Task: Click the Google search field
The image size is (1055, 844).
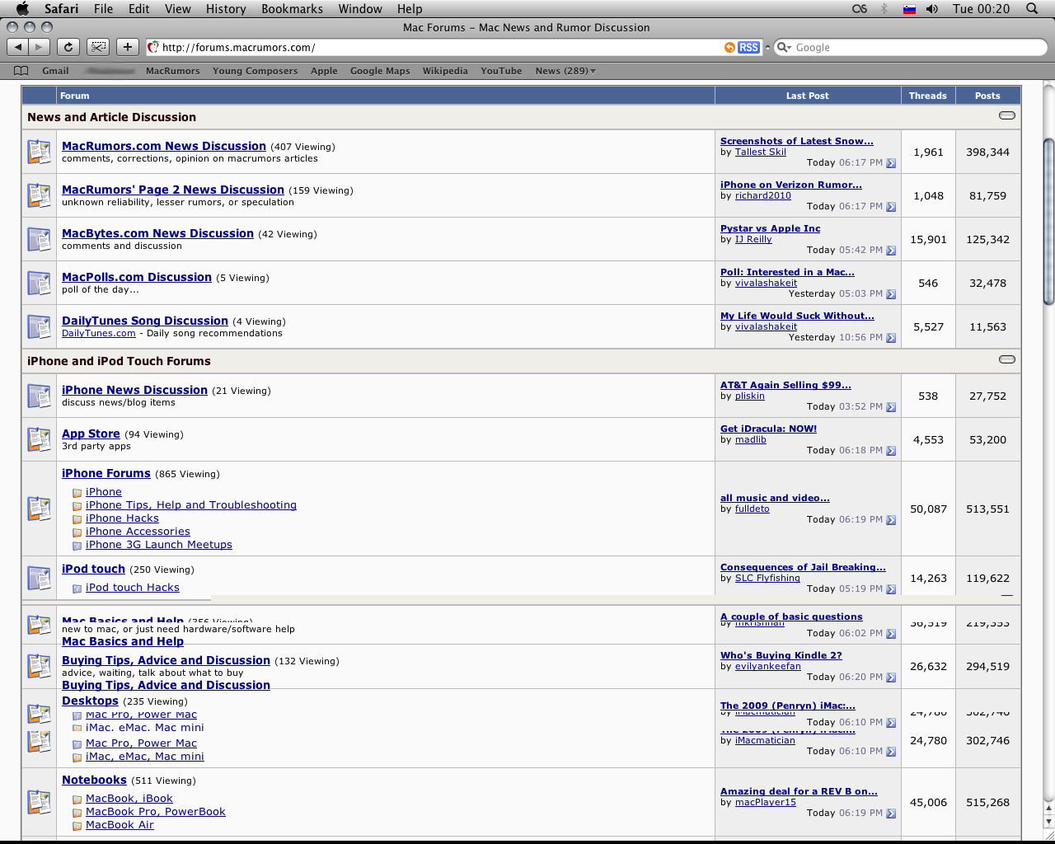Action: point(911,47)
